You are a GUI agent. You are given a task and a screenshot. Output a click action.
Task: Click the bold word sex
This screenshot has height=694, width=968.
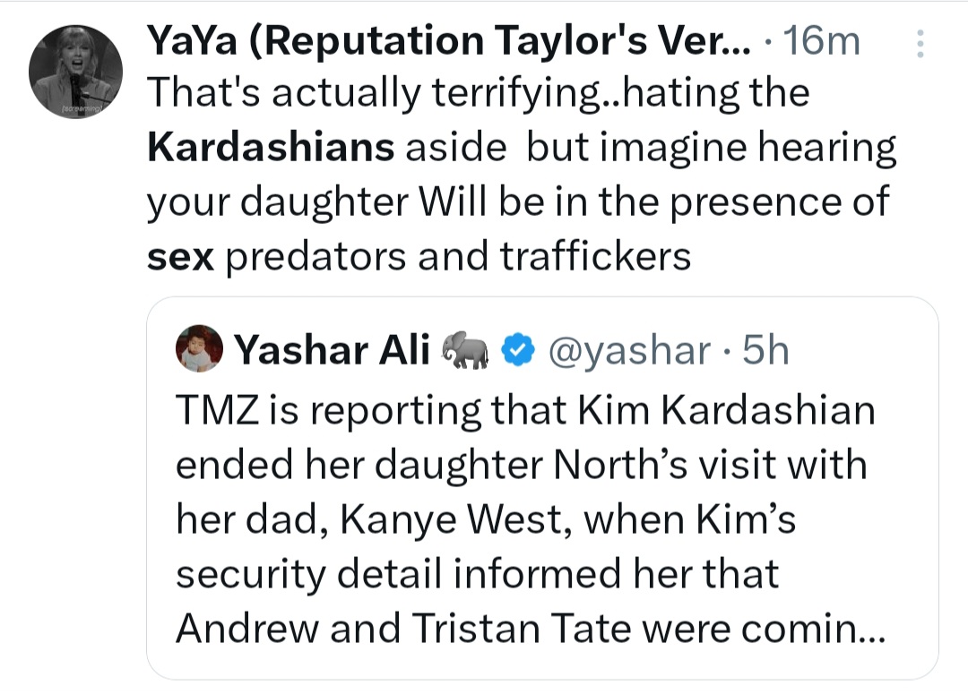coord(179,257)
